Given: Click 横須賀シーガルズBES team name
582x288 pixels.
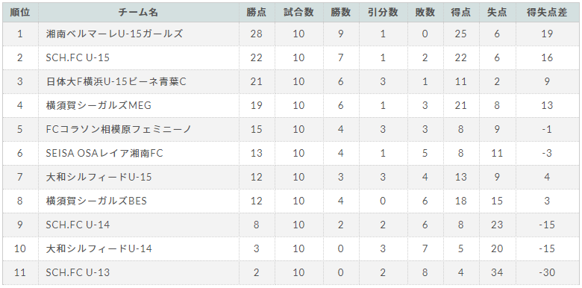Looking at the screenshot, I should 96,201.
